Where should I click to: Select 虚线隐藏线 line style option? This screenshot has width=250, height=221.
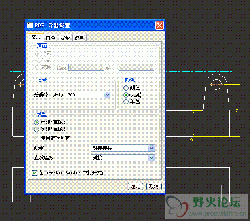click(36, 122)
